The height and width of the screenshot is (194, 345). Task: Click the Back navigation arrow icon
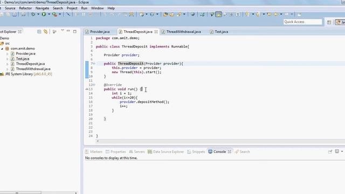click(x=275, y=15)
